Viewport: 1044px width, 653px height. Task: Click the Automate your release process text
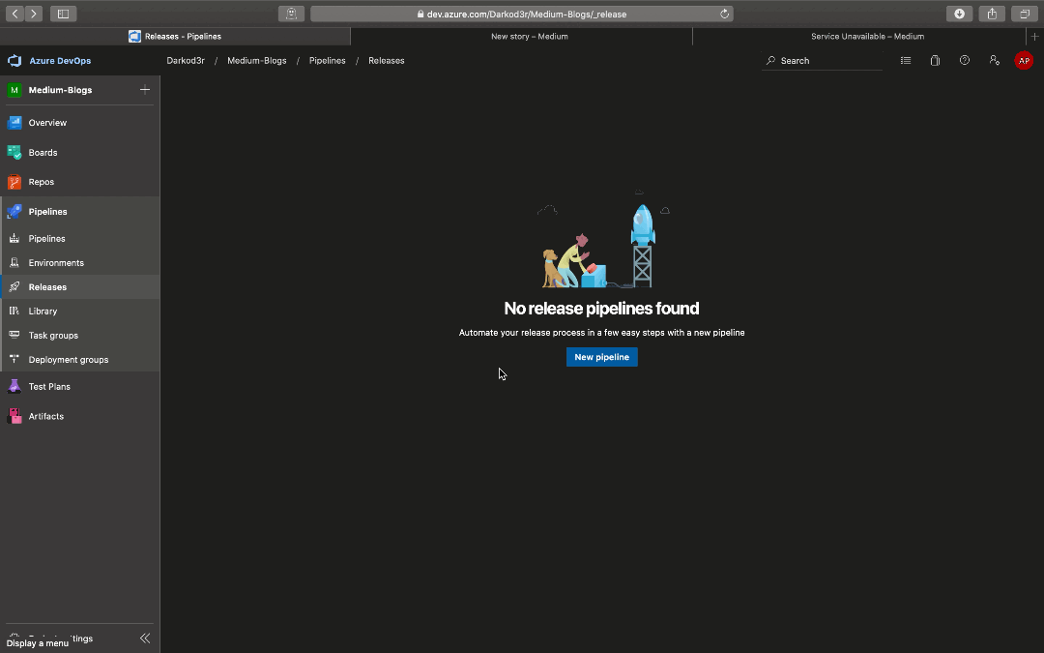(602, 333)
